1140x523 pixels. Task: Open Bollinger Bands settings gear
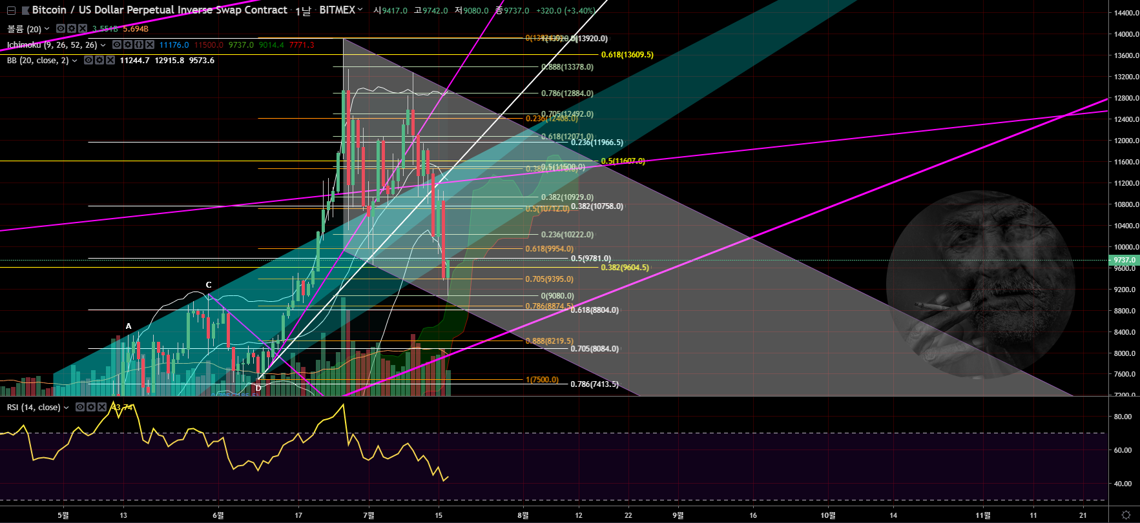(x=99, y=60)
